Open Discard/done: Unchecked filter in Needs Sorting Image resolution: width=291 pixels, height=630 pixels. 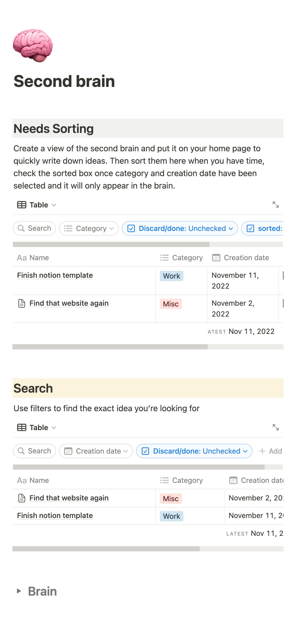[180, 228]
